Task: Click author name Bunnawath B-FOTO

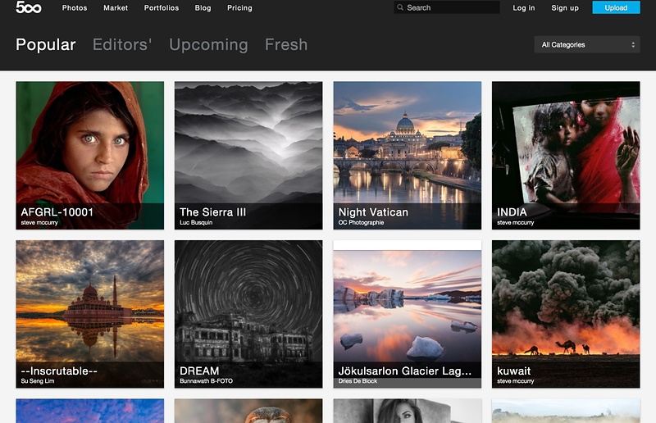Action: (207, 381)
